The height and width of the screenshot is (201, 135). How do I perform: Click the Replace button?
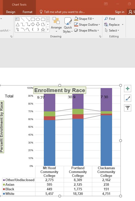point(112,25)
